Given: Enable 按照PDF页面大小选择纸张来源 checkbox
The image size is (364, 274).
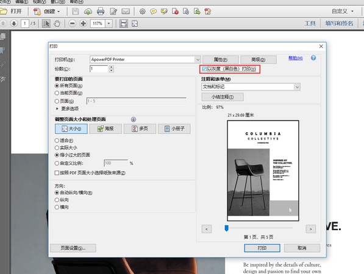Looking at the screenshot, I should [57, 173].
